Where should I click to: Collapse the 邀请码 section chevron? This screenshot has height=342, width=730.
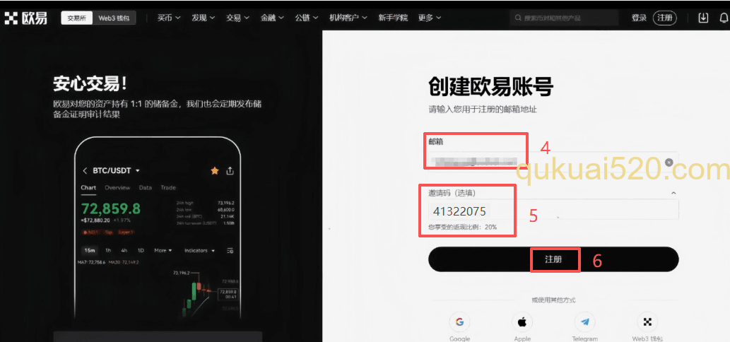pyautogui.click(x=673, y=193)
